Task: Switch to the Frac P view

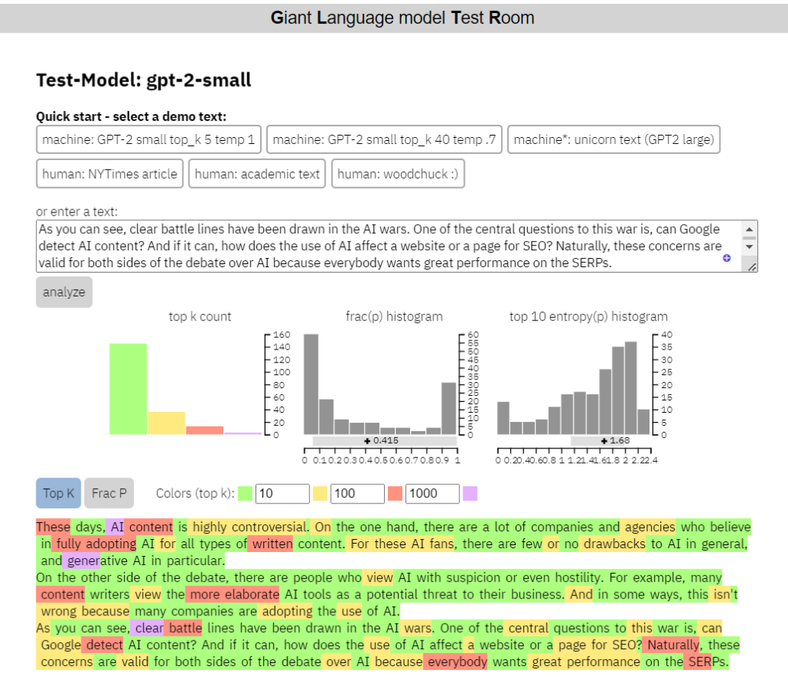Action: 109,493
